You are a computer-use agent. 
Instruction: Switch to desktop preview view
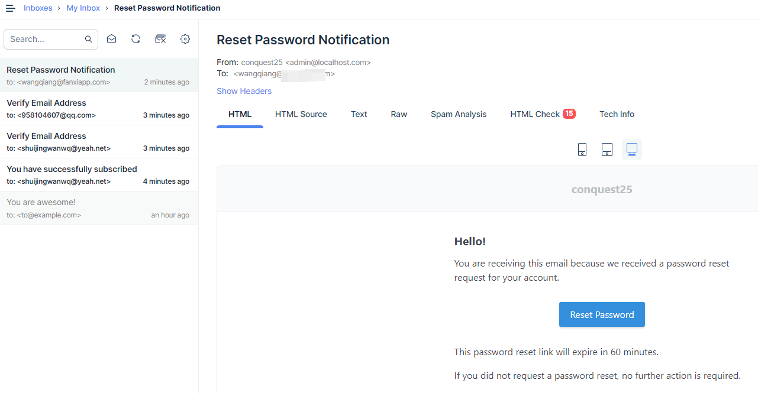tap(632, 150)
